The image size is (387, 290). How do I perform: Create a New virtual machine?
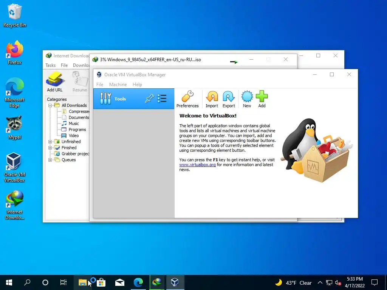(x=247, y=99)
